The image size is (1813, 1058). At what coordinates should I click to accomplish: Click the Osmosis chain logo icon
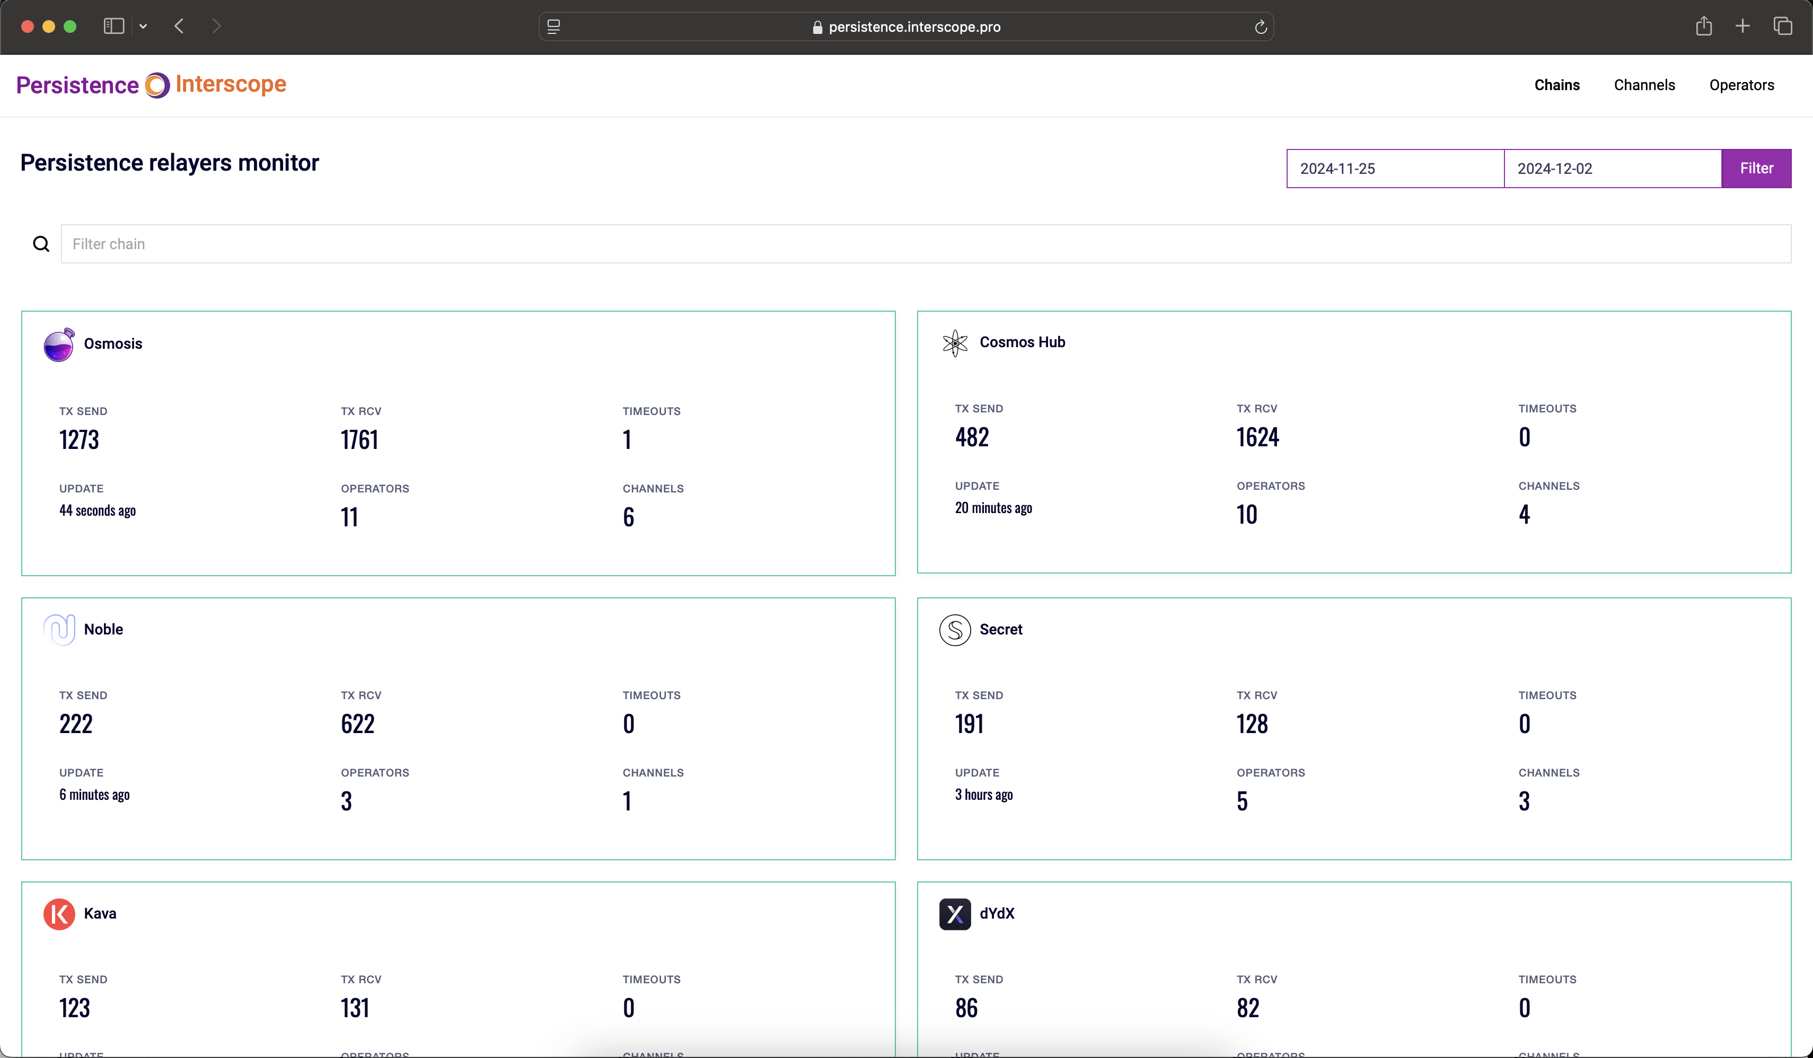[59, 345]
